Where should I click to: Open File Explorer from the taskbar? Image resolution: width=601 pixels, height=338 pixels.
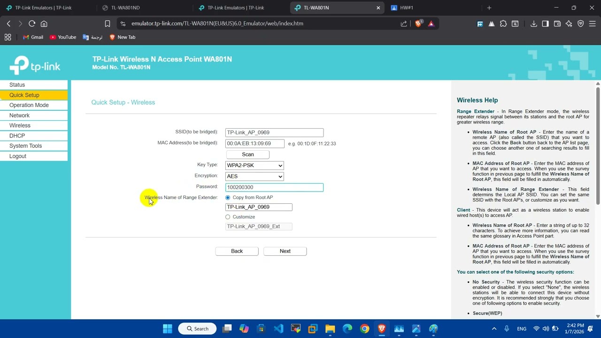[330, 329]
